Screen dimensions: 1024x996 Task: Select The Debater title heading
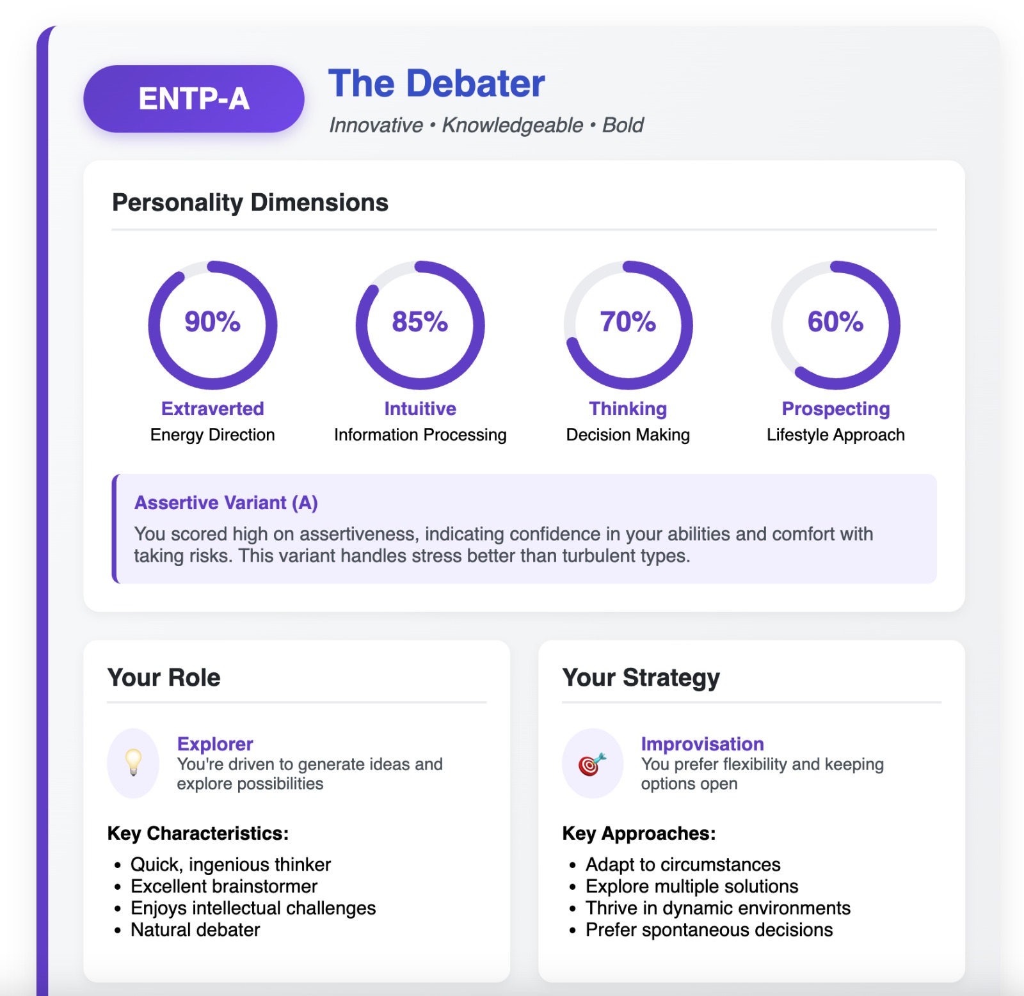tap(436, 84)
